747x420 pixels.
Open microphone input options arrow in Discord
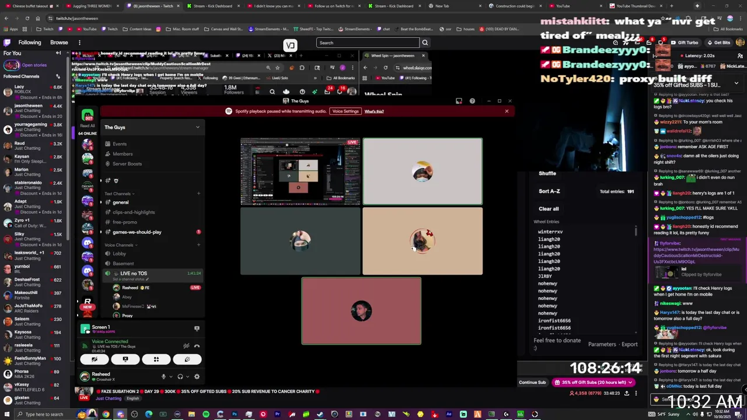(170, 377)
